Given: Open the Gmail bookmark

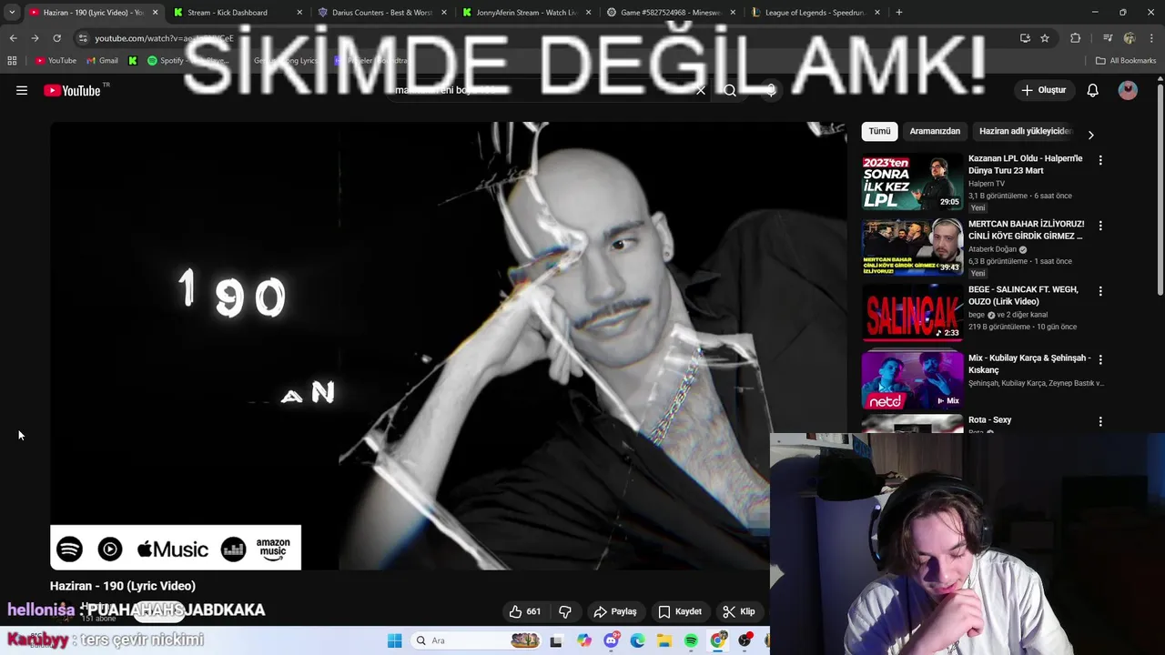Looking at the screenshot, I should (102, 61).
